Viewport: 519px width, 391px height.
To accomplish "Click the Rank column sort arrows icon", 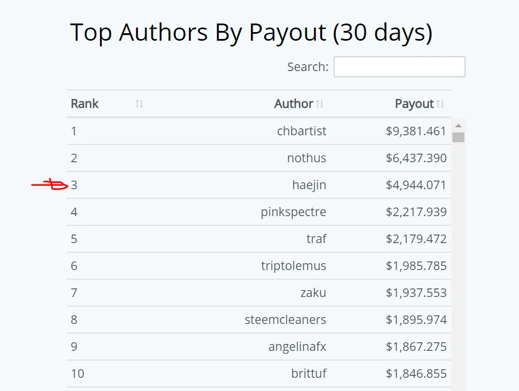I will 140,104.
